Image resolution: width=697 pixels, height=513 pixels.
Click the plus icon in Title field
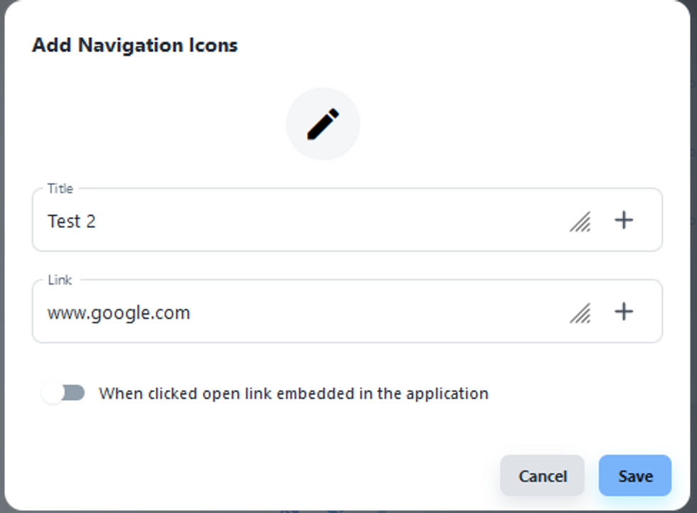click(624, 221)
